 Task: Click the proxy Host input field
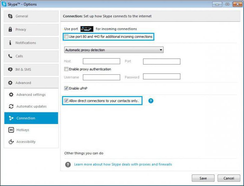point(101,61)
